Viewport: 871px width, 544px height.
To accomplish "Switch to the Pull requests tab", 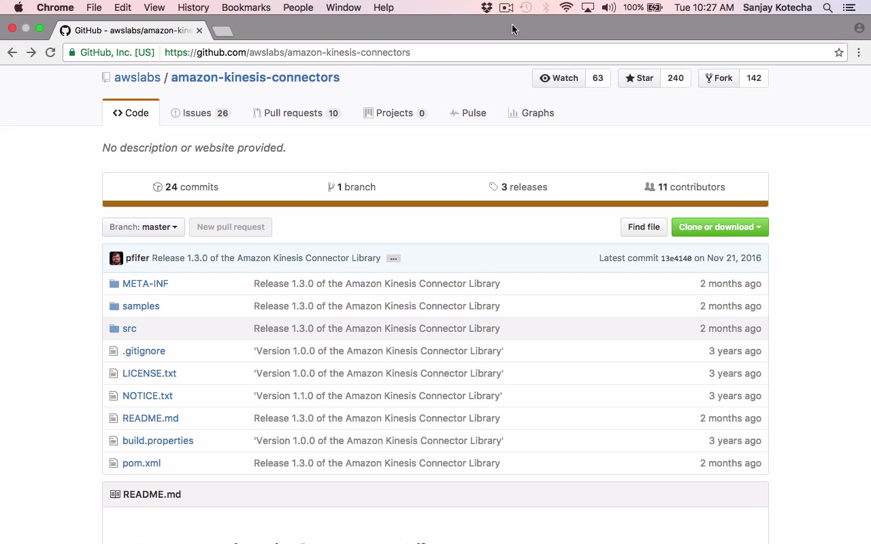I will point(296,113).
